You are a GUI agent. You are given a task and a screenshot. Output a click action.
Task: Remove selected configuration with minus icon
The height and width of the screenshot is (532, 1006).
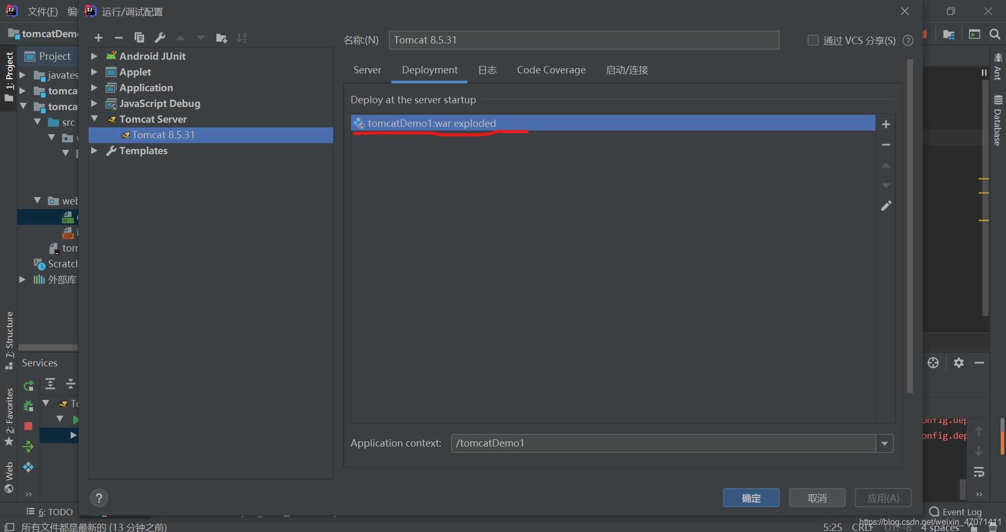pyautogui.click(x=119, y=38)
